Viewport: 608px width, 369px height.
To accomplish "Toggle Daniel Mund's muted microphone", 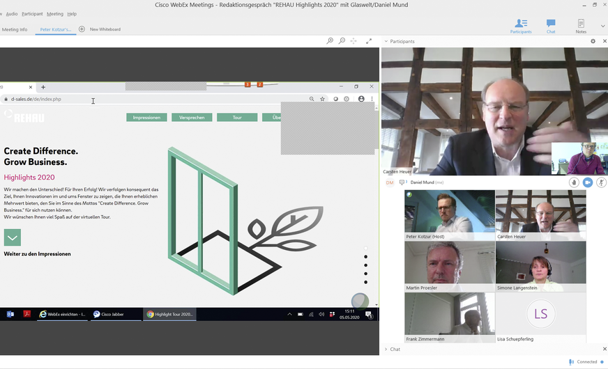I will click(602, 182).
